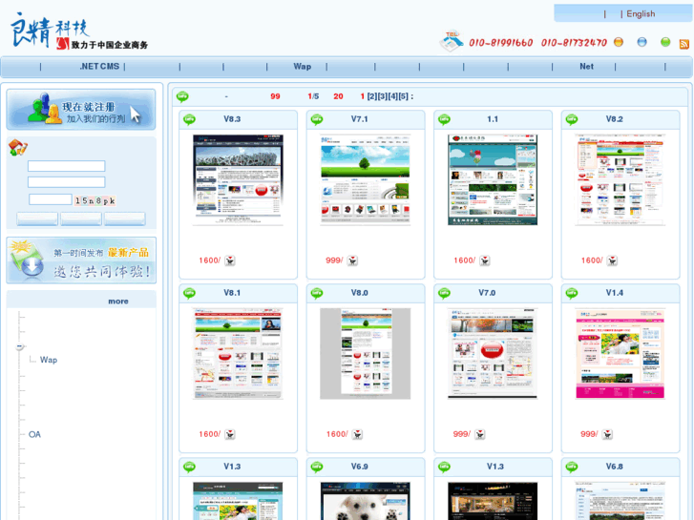
Task: Click info icon on V1.4 card
Action: pos(572,293)
